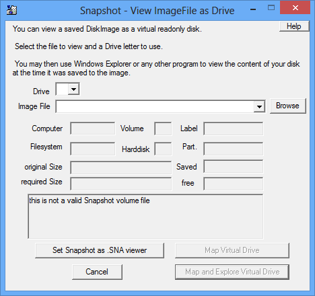Click the 'not a valid Snapshot volume file' message
This screenshot has width=315, height=296.
[x=90, y=200]
